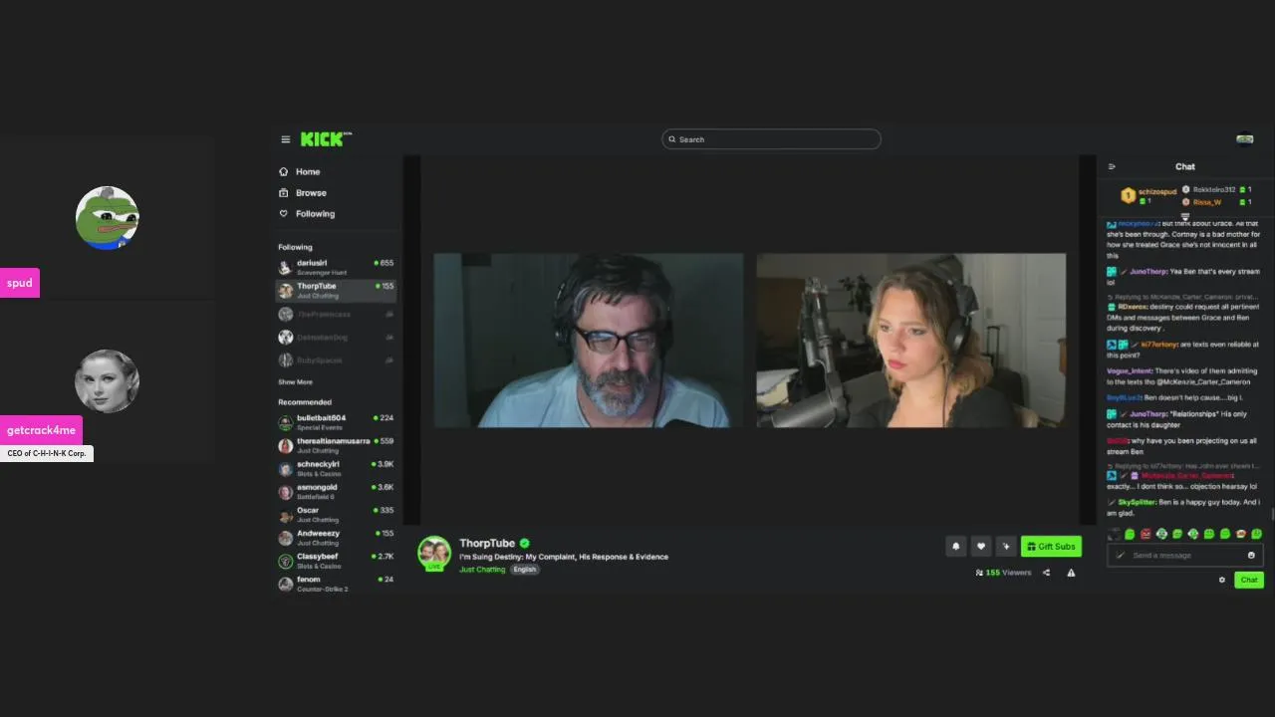
Task: Click the KICK logo
Action: [325, 139]
